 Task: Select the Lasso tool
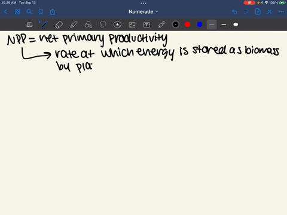click(x=103, y=24)
